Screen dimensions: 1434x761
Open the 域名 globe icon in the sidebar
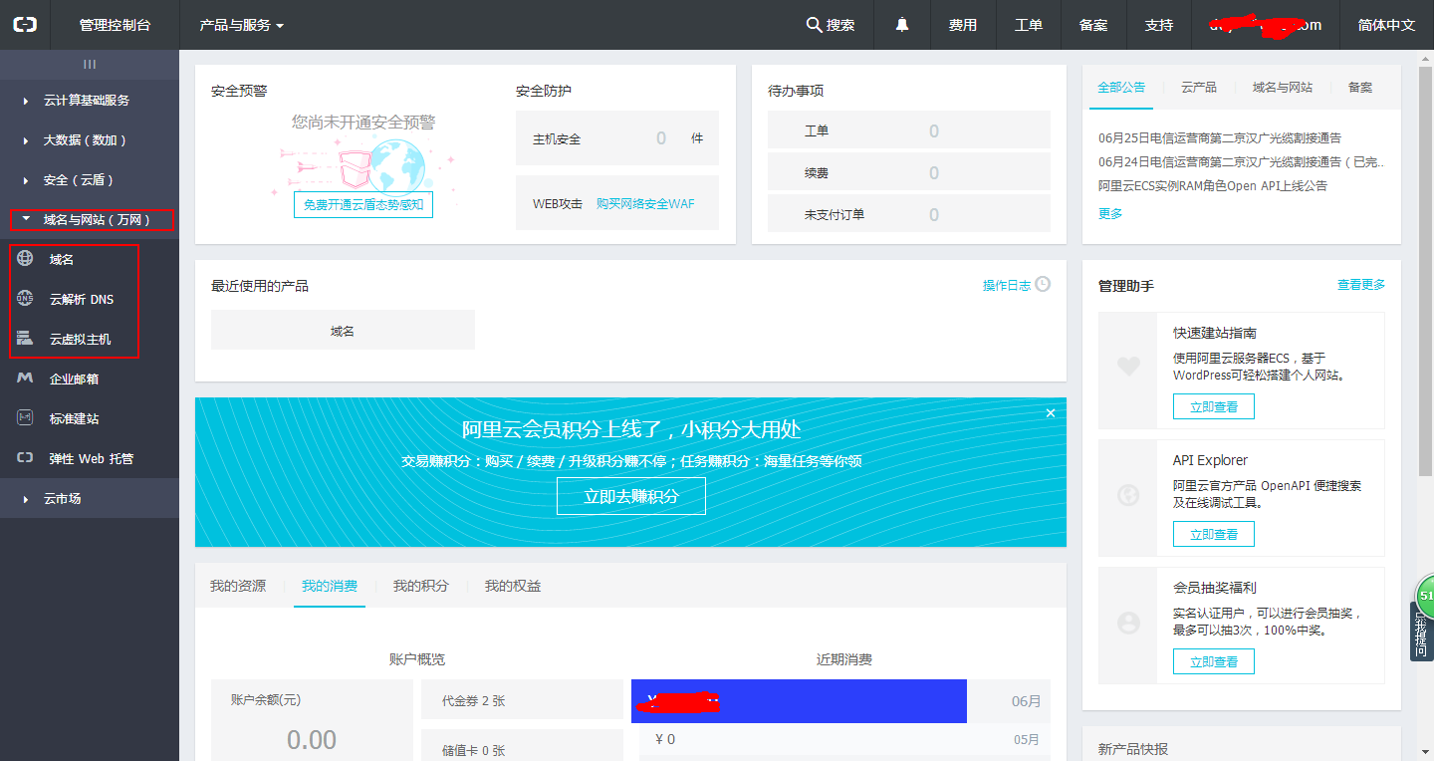click(26, 259)
